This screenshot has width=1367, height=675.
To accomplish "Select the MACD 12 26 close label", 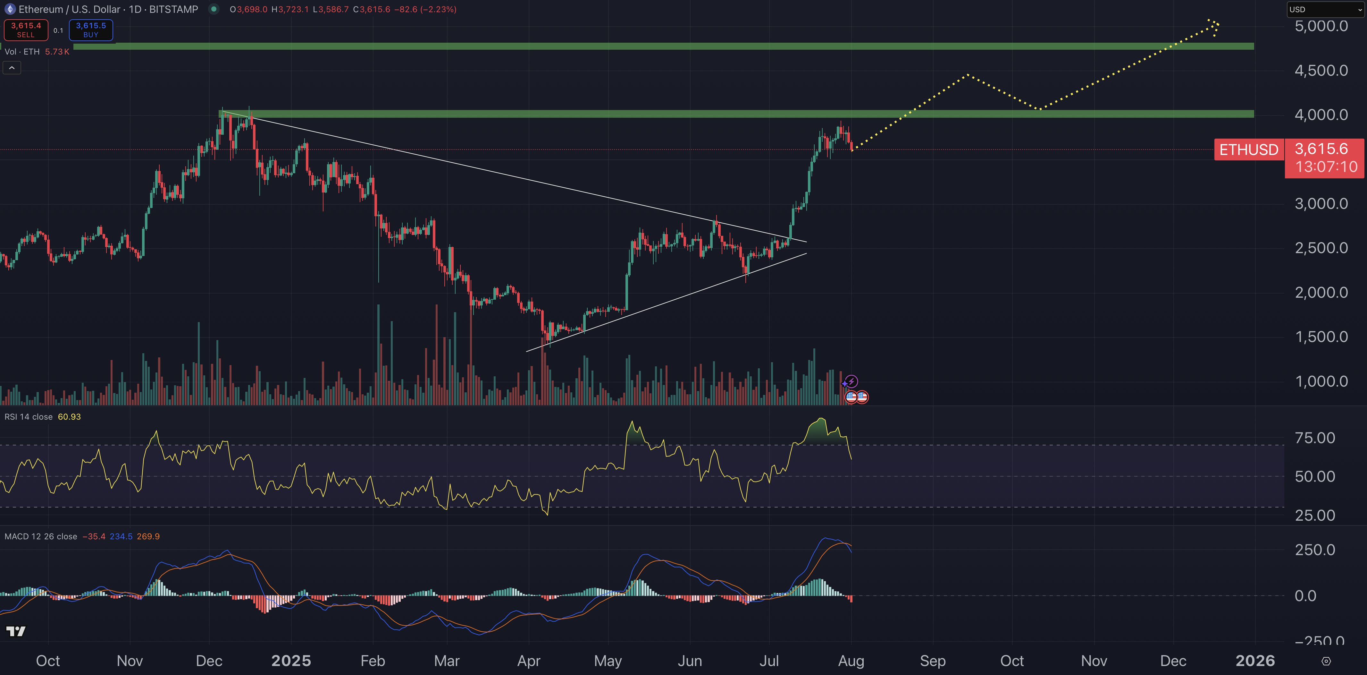I will coord(41,536).
